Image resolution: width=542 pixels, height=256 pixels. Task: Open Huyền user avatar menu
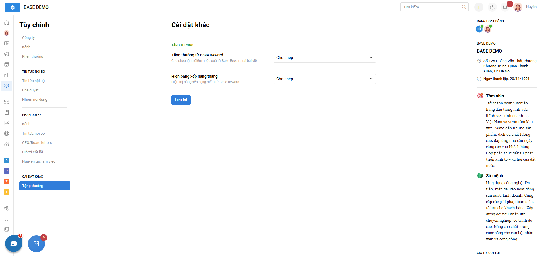518,7
